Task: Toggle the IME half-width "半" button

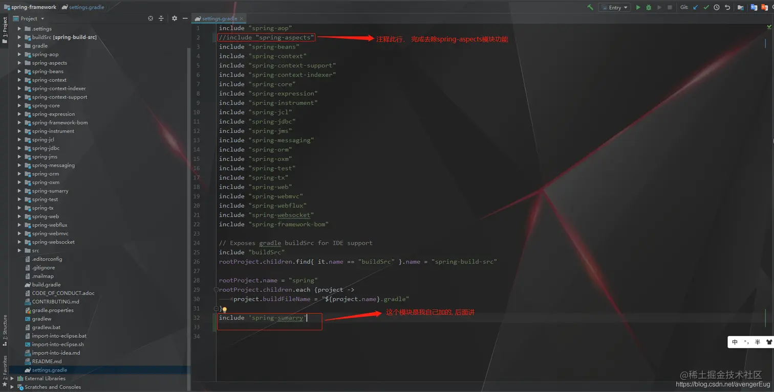Action: click(758, 342)
